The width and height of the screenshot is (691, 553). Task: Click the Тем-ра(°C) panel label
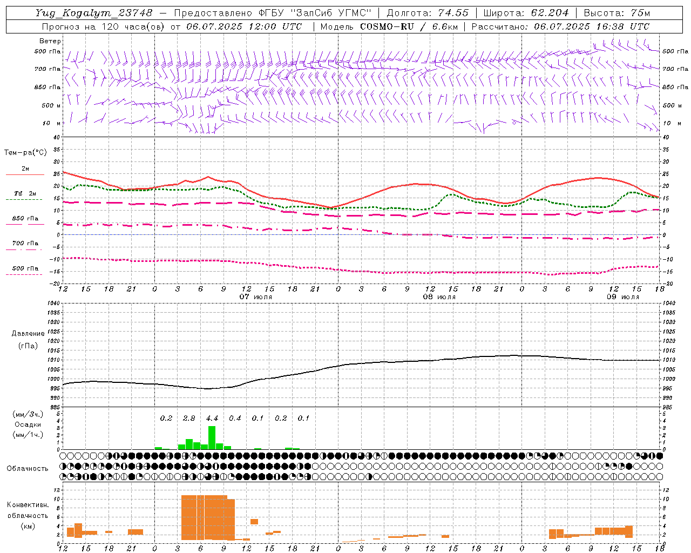25,153
